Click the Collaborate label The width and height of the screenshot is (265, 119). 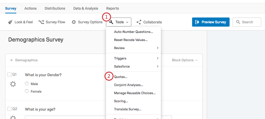click(153, 22)
